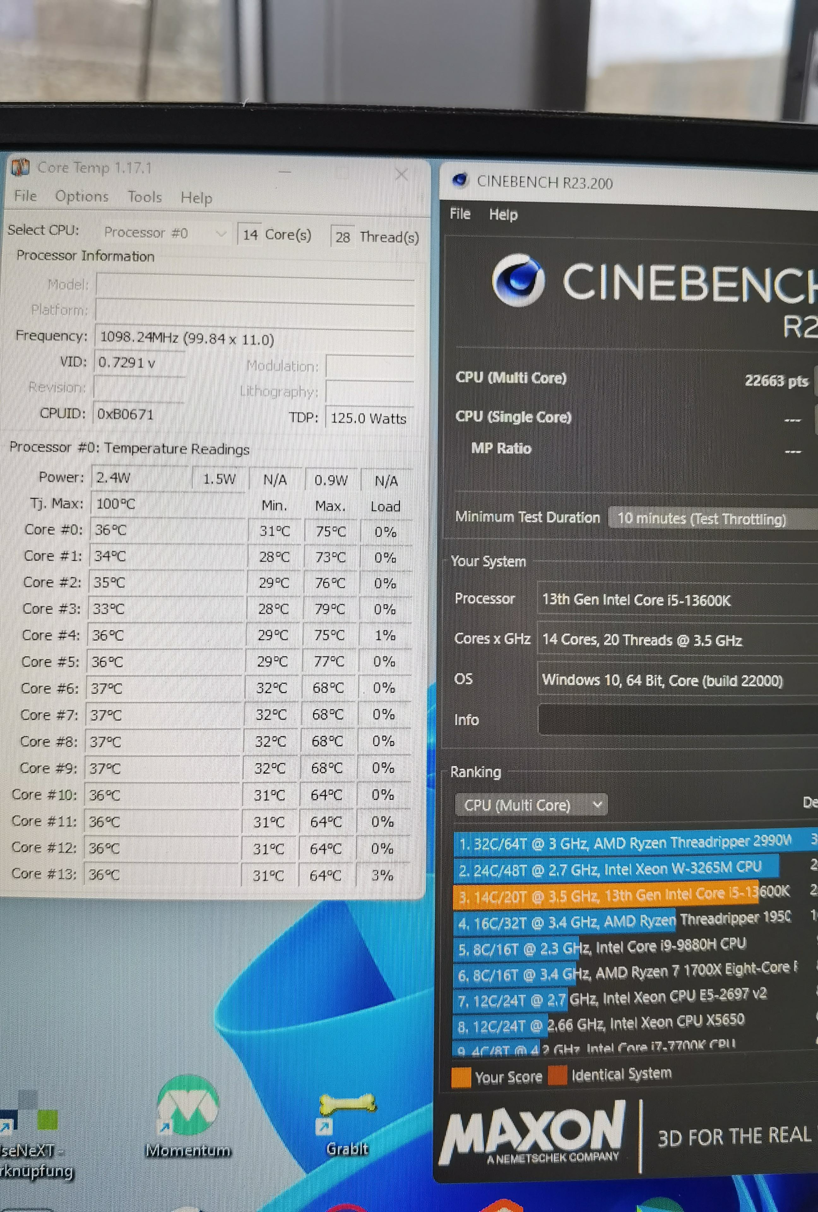The width and height of the screenshot is (818, 1212).
Task: Click Core #3 max temperature 79°C
Action: pos(329,609)
